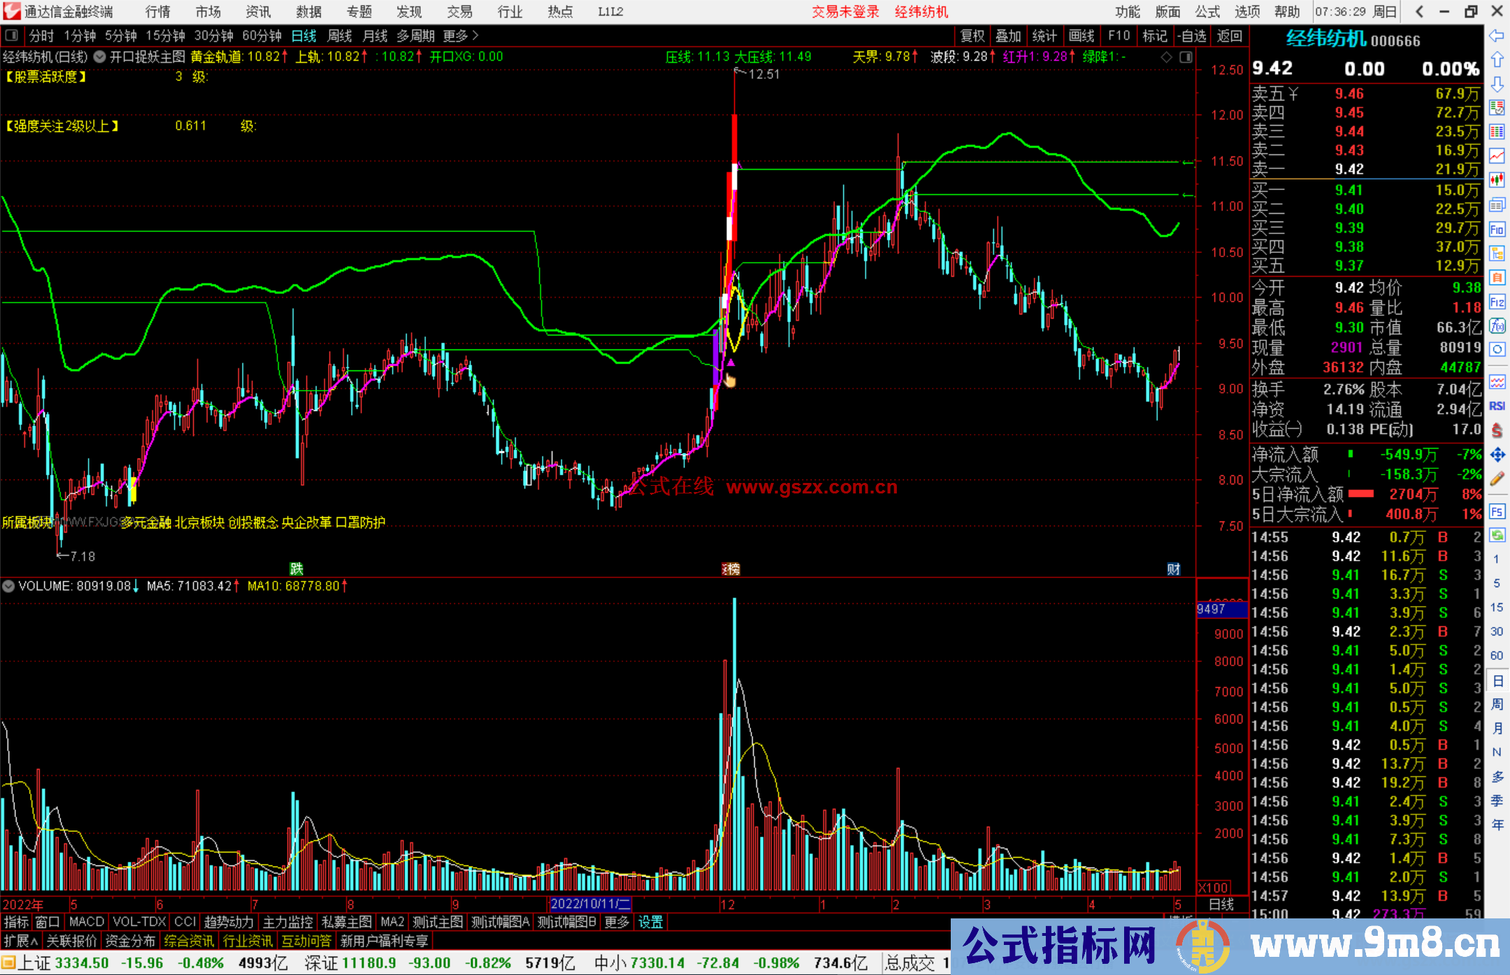Click the four-way move arrows icon

[1497, 455]
